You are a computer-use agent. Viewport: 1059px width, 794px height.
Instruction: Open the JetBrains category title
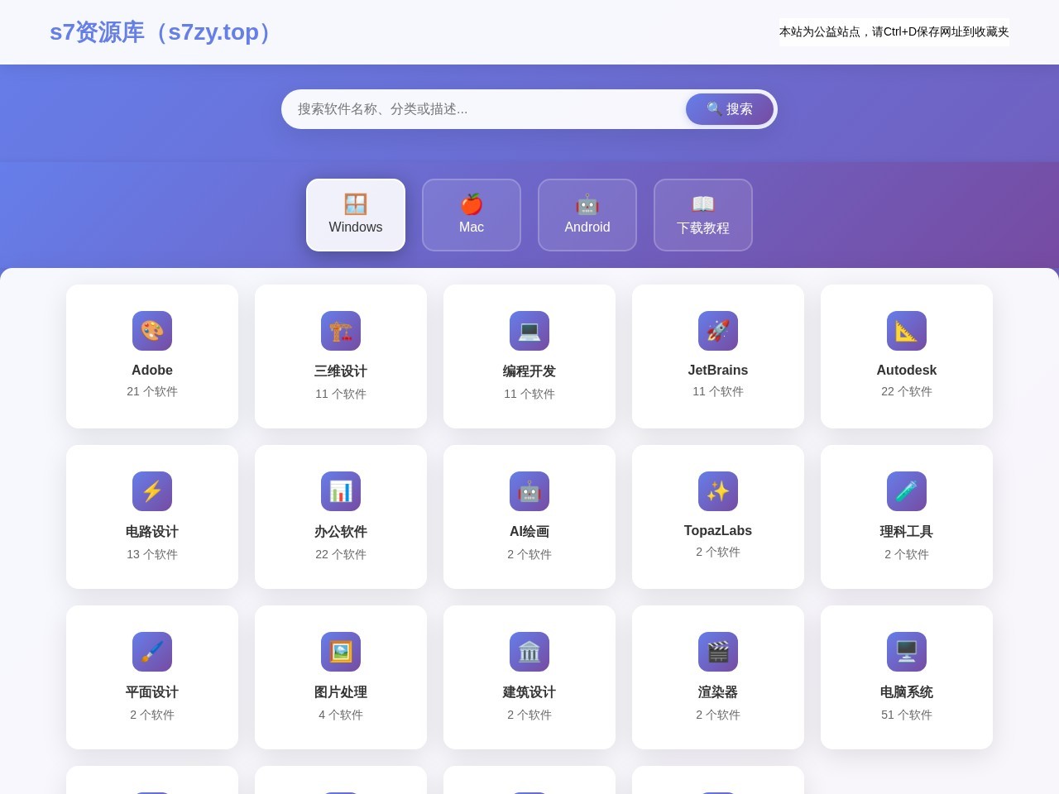click(718, 370)
